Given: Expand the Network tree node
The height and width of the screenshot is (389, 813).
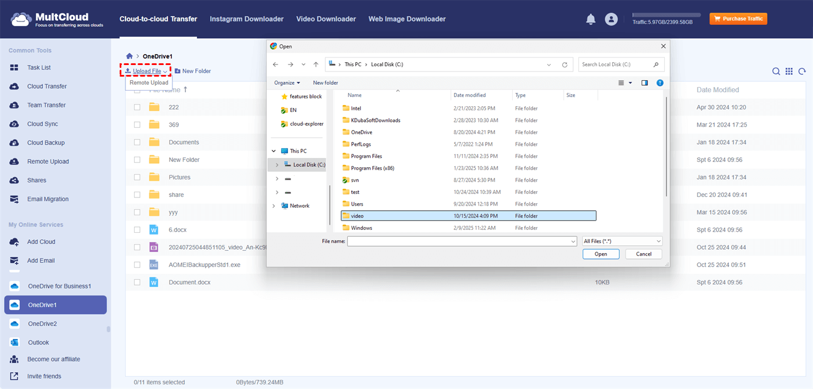Looking at the screenshot, I should click(274, 206).
